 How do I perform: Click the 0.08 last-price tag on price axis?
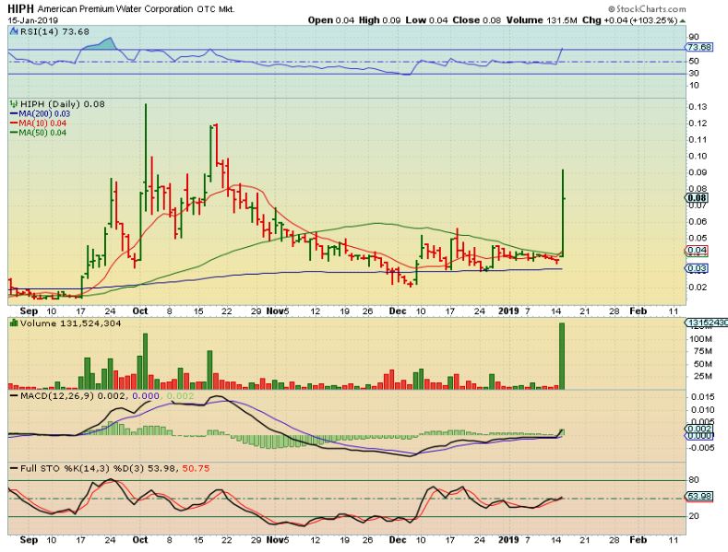point(697,198)
